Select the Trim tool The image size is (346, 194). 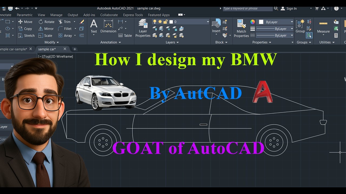(x=64, y=22)
